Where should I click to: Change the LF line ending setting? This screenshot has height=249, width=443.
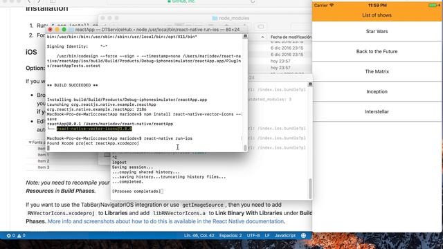click(x=267, y=235)
